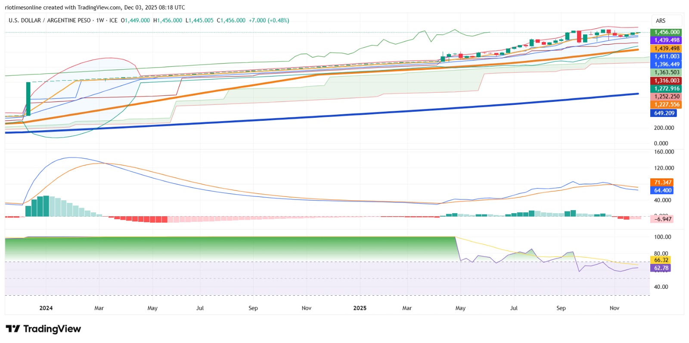Click the -6.947 histogram value label
689x343 pixels.
[662, 219]
